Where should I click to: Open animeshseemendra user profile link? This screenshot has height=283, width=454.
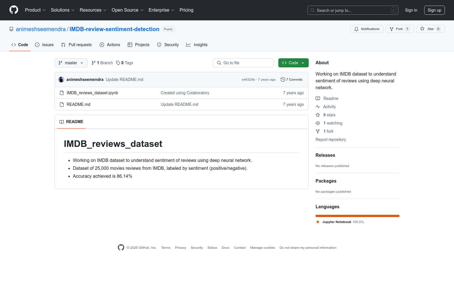pyautogui.click(x=41, y=29)
